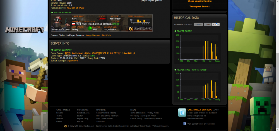Click the GameTracker copyright logo icon
The width and height of the screenshot is (279, 131).
[x=66, y=126]
